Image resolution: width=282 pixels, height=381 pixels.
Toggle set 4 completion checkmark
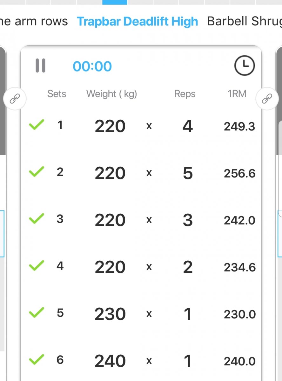37,266
